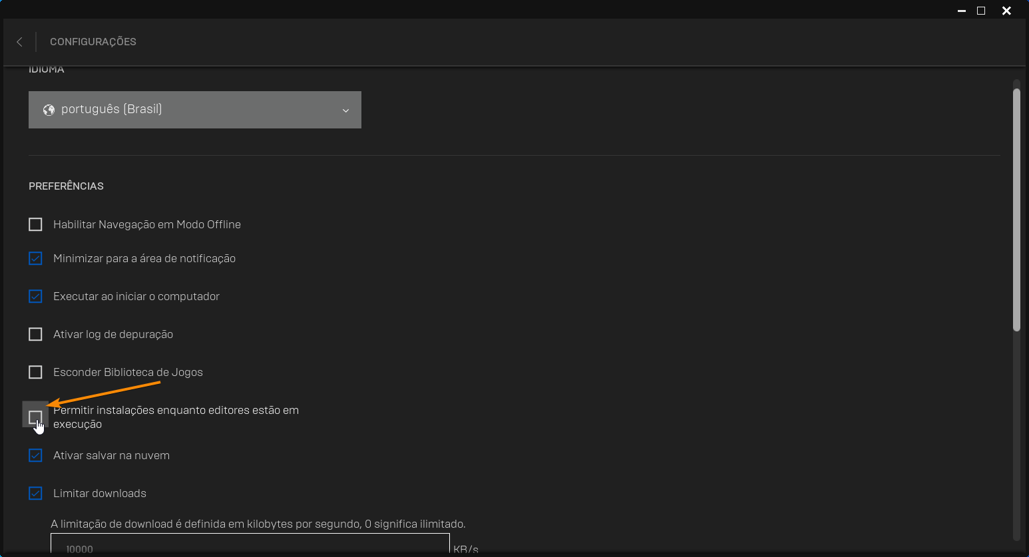
Task: Click the download limit description text
Action: 258,524
